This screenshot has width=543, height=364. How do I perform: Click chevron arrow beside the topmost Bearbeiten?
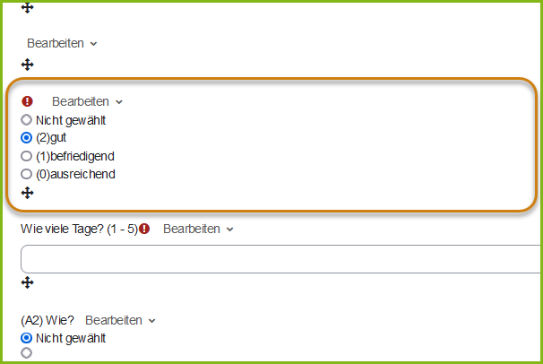93,44
